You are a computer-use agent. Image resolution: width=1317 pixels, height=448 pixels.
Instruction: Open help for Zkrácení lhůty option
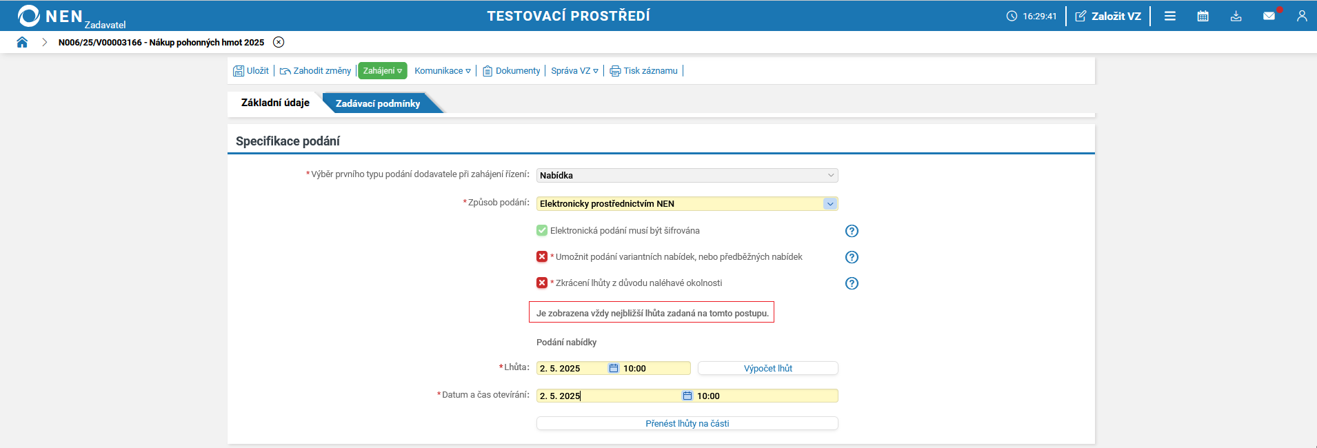pyautogui.click(x=852, y=283)
